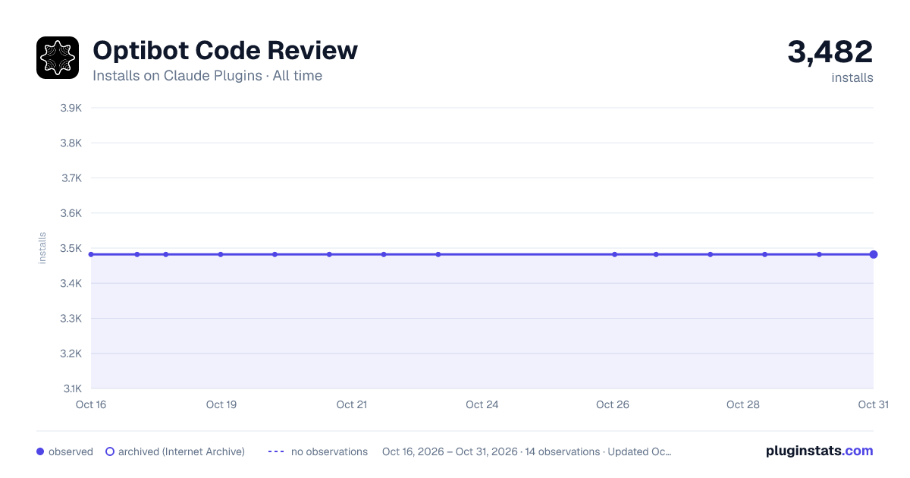Click the Optibot Code Review logo icon
The width and height of the screenshot is (910, 478).
tap(58, 58)
